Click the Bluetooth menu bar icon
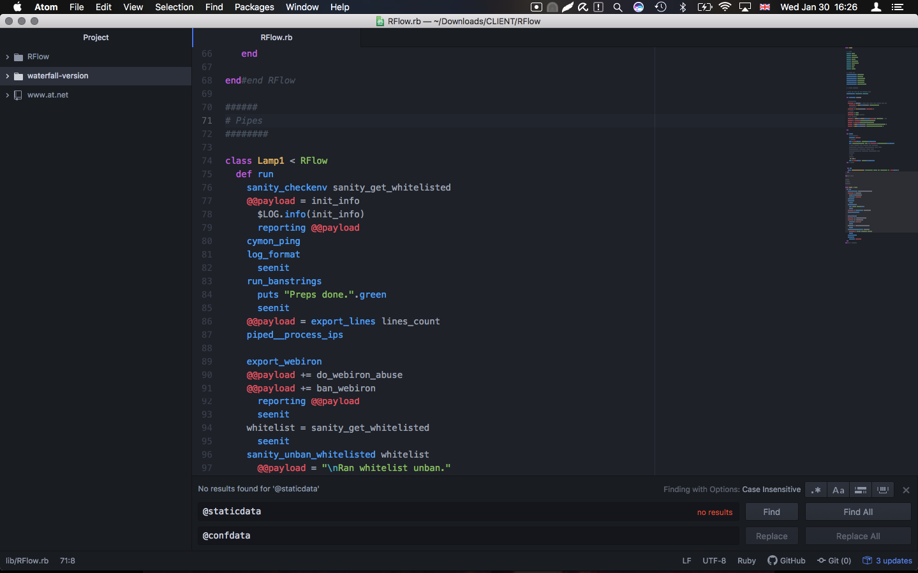 [x=683, y=7]
